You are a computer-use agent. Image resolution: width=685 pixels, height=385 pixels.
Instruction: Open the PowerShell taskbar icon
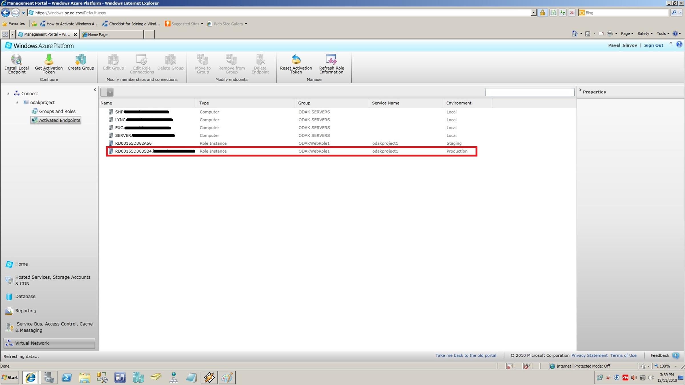coord(67,377)
